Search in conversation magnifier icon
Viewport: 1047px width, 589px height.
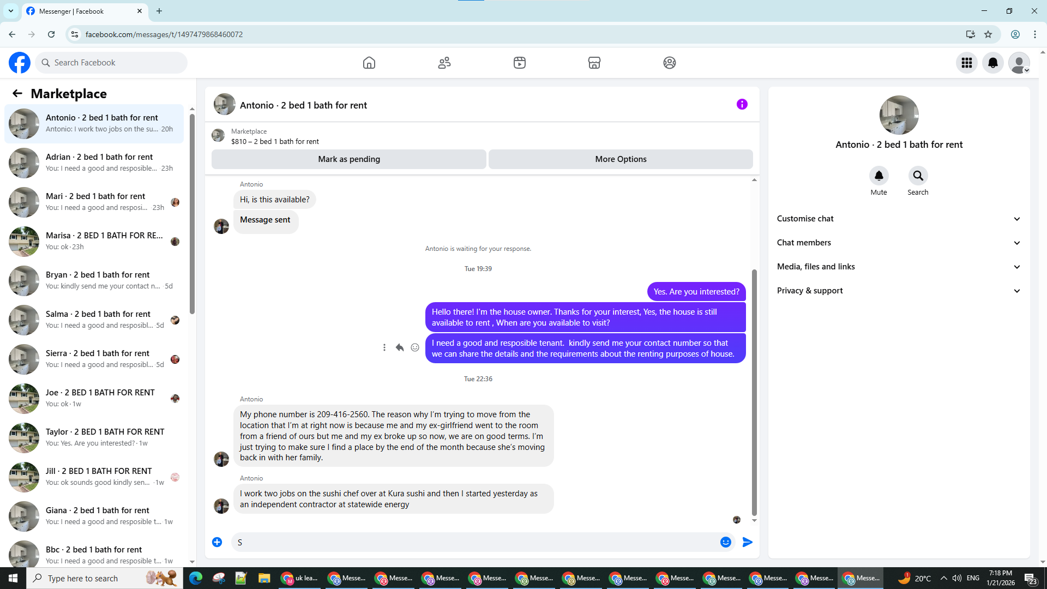coord(918,176)
